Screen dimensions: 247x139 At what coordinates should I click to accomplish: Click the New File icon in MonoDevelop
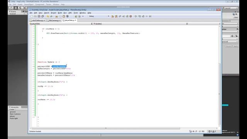pyautogui.click(x=32, y=16)
